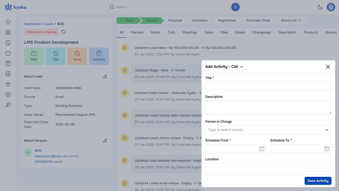Open the Schedule To calendar picker icon
The image size is (339, 191).
coord(327,149)
